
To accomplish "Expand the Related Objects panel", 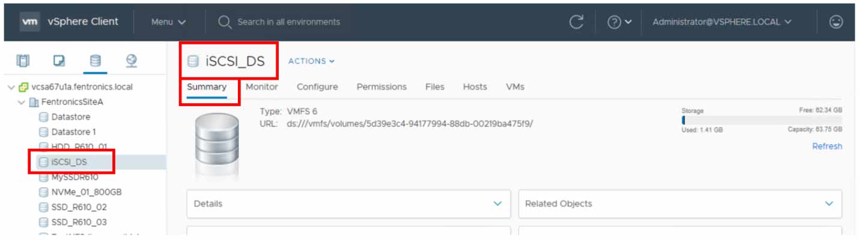I will [829, 204].
